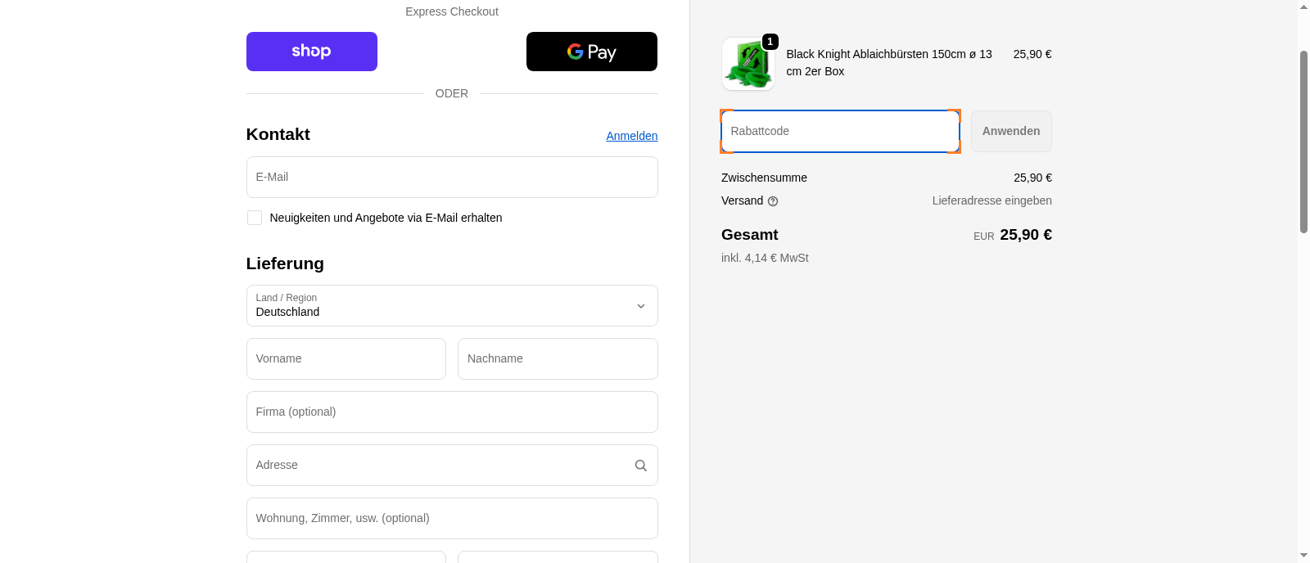Open the Anmelden login link
The image size is (1310, 563).
631,136
